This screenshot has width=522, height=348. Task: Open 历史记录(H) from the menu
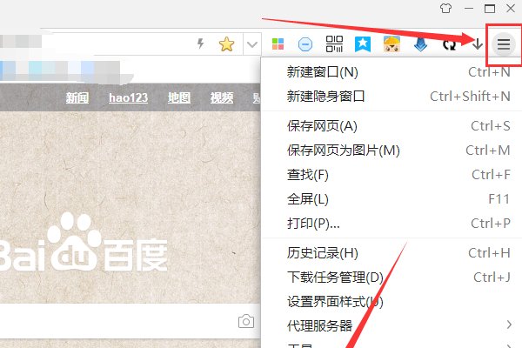coord(391,253)
